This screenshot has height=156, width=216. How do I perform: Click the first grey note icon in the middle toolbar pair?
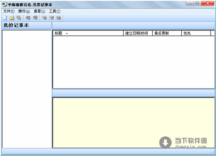[x=28, y=18]
